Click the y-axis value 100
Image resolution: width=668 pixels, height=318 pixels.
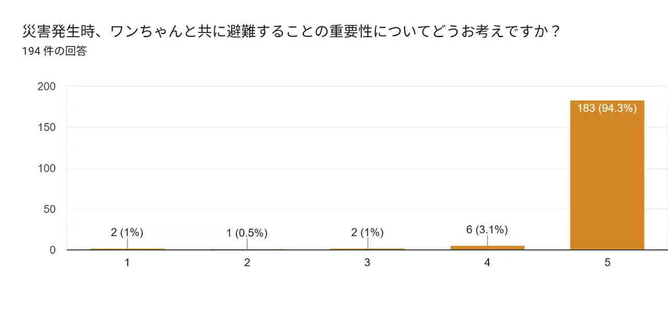[x=46, y=168]
